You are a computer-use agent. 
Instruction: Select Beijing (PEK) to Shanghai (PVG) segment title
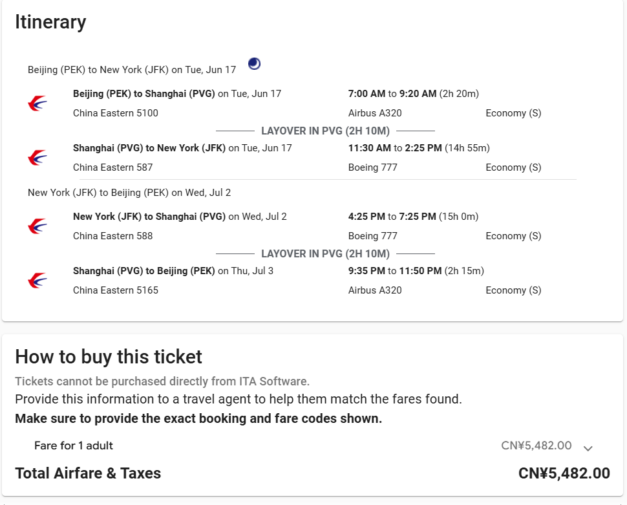tap(144, 94)
